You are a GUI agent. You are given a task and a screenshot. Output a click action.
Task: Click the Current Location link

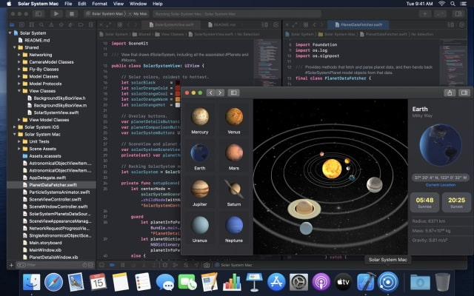click(441, 185)
